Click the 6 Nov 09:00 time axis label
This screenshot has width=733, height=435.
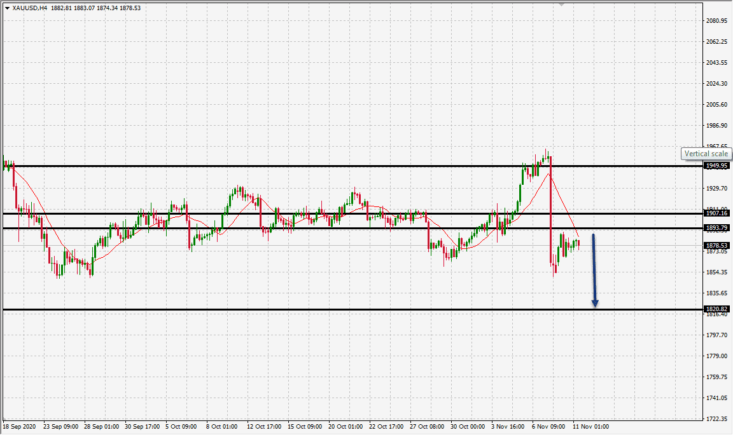548,427
